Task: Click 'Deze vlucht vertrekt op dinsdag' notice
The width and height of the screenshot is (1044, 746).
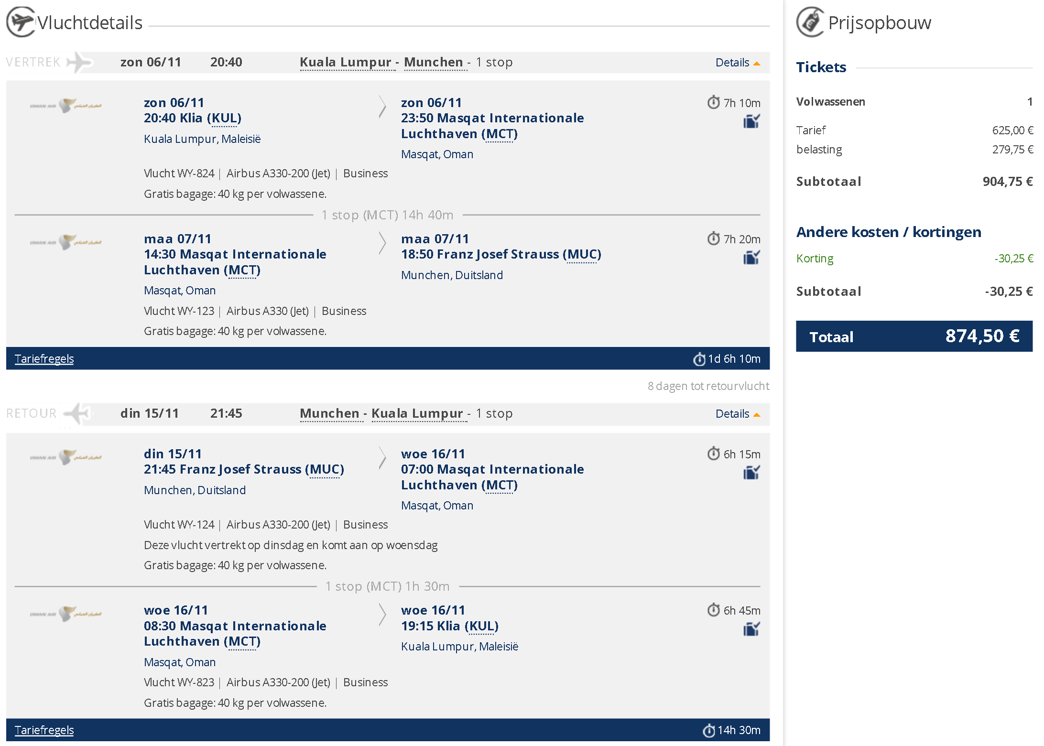Action: coord(291,545)
